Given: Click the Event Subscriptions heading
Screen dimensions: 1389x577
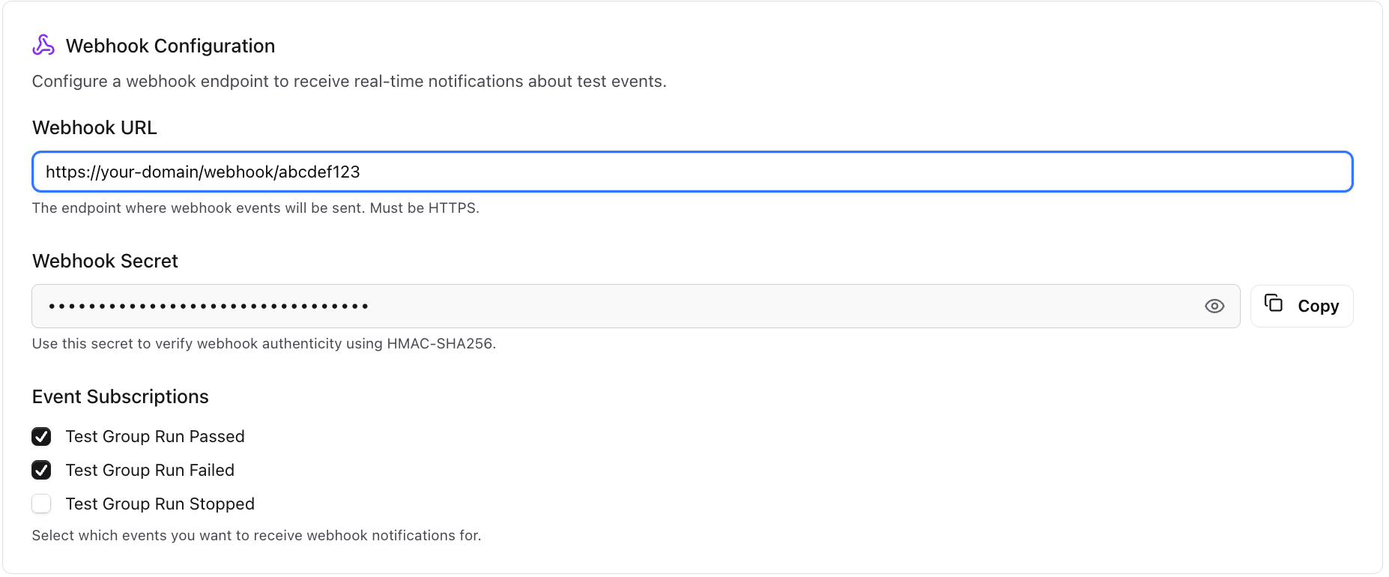Looking at the screenshot, I should point(120,396).
